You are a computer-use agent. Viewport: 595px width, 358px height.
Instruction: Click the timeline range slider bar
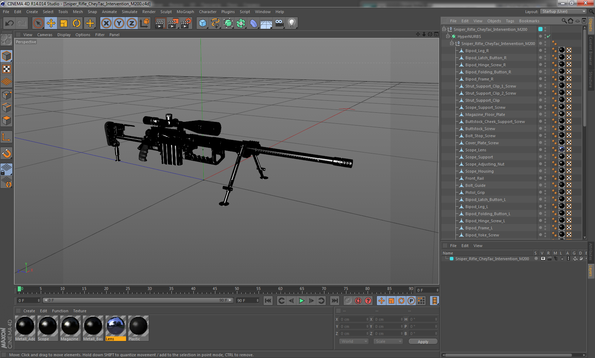pos(138,300)
